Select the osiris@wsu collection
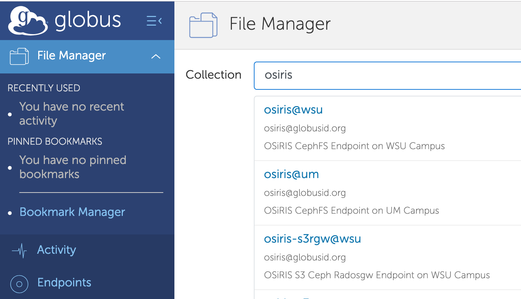The width and height of the screenshot is (521, 299). point(293,110)
